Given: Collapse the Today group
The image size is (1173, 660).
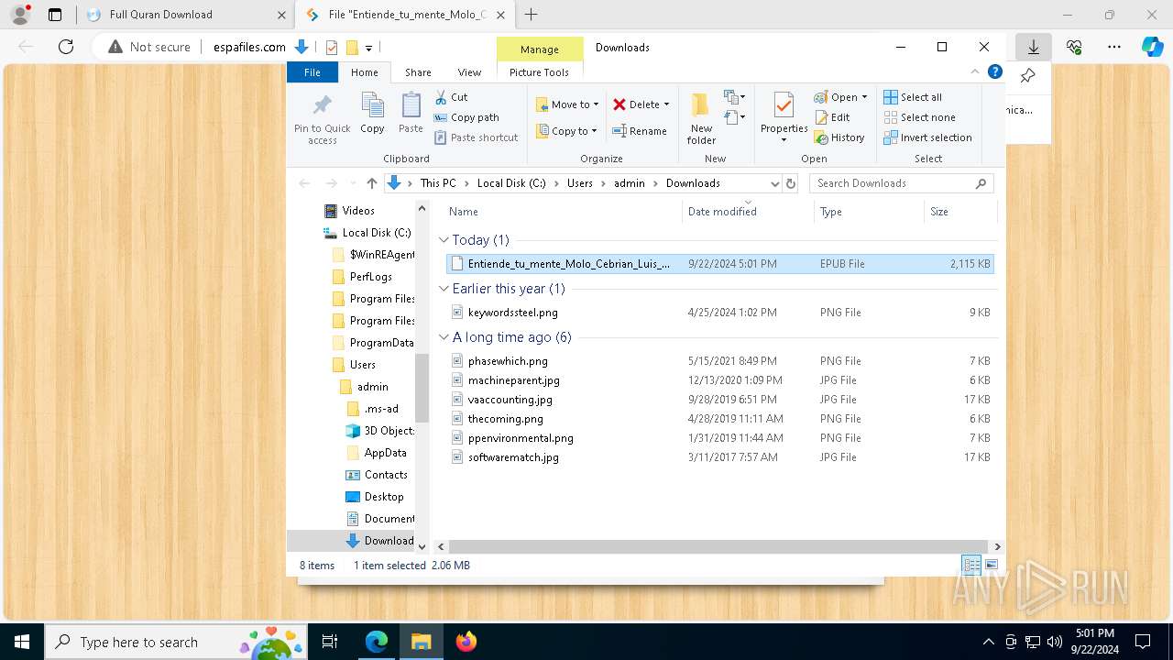Looking at the screenshot, I should pos(444,239).
